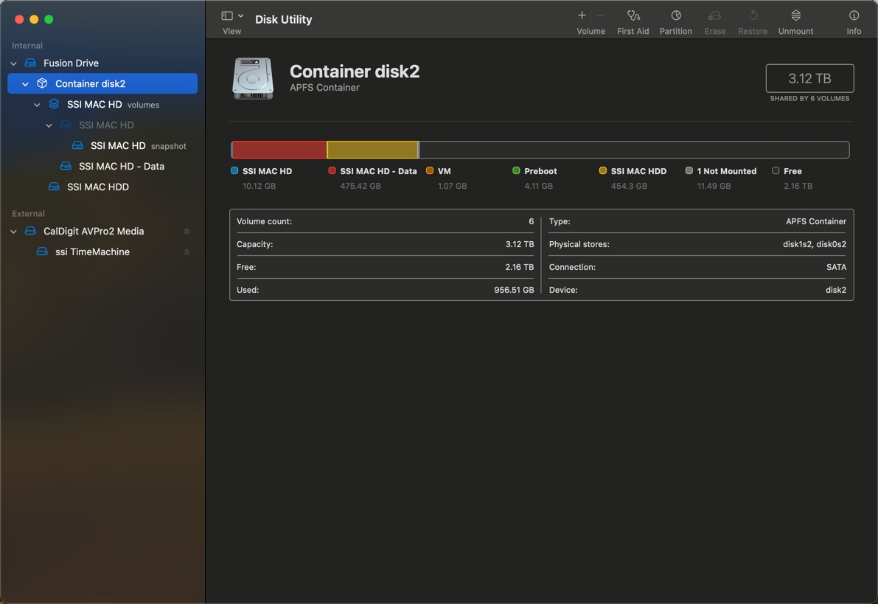878x604 pixels.
Task: Eject the ssi TimeMachine volume
Action: tap(187, 251)
